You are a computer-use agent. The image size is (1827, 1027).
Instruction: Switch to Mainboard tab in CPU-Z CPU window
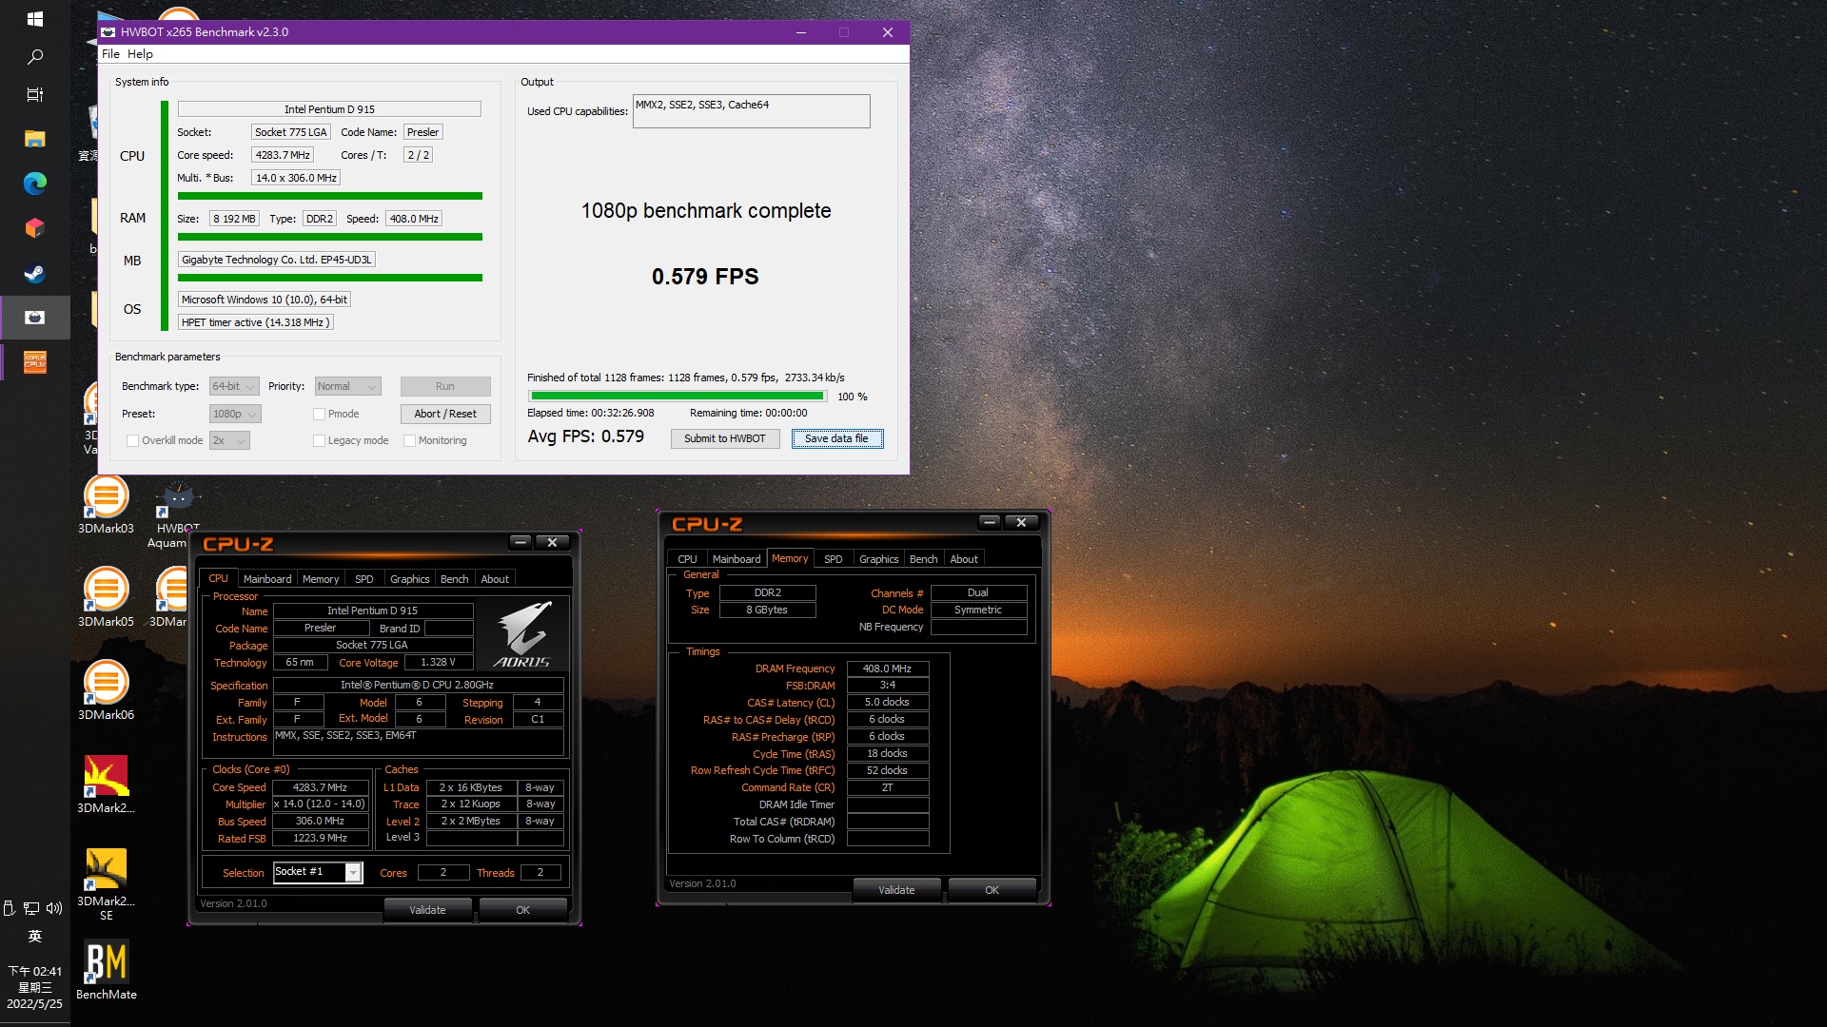click(x=267, y=579)
